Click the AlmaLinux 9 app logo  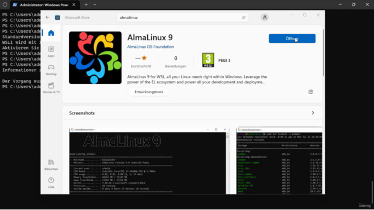(x=95, y=58)
